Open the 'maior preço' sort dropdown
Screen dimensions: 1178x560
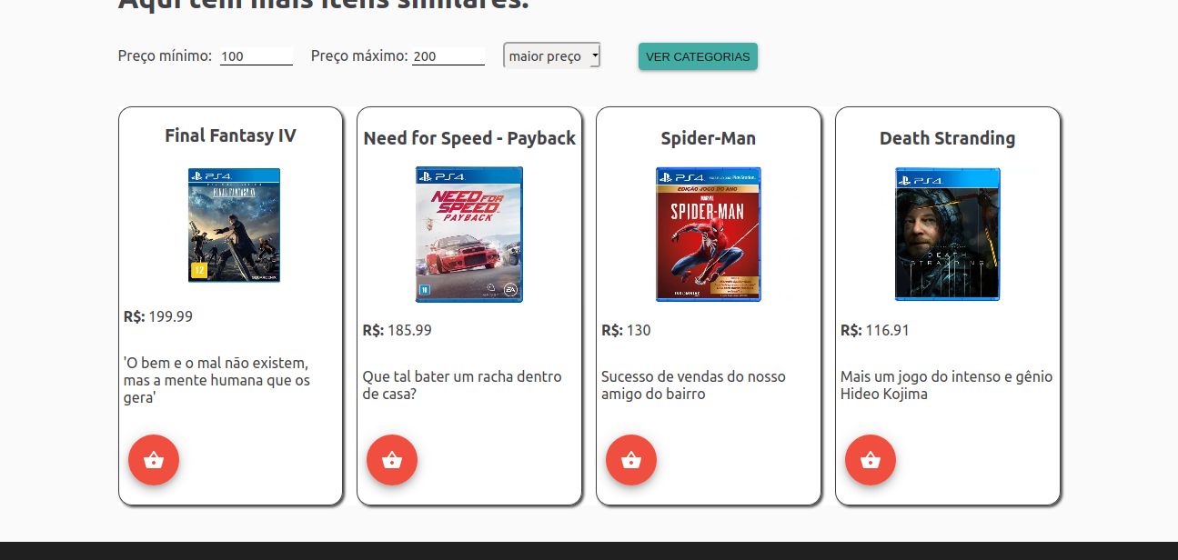point(551,55)
